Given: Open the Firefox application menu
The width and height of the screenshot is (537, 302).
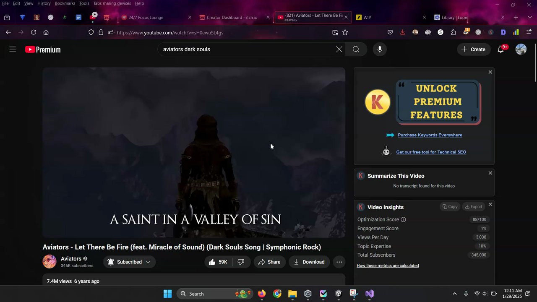Looking at the screenshot, I should click(529, 32).
